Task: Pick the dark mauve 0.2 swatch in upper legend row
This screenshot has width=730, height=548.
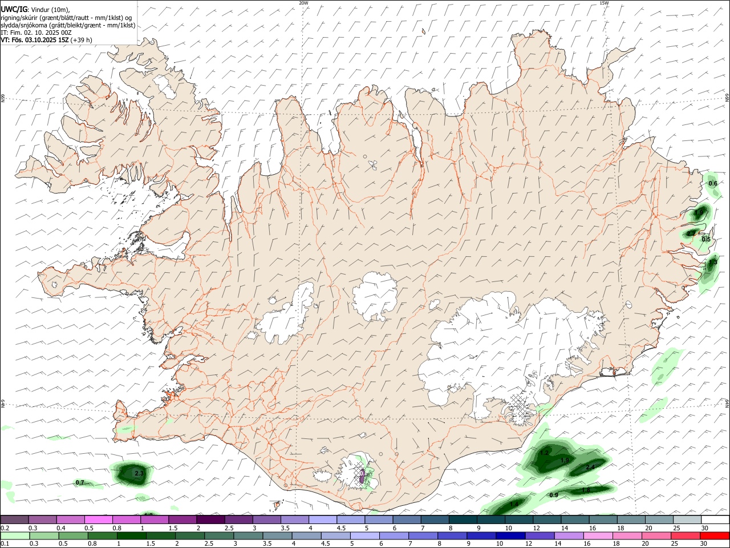Action: (14, 519)
